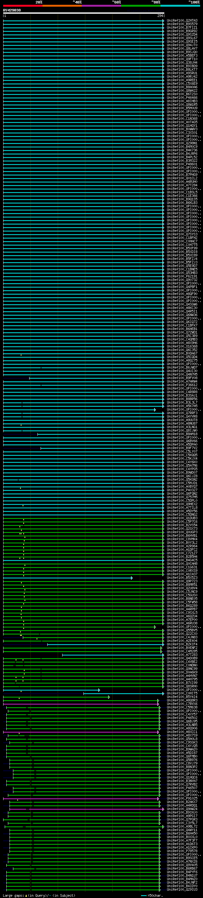The image size is (203, 898).
Task: Open hit UniRef100_Q94JT0
Action: point(182,45)
